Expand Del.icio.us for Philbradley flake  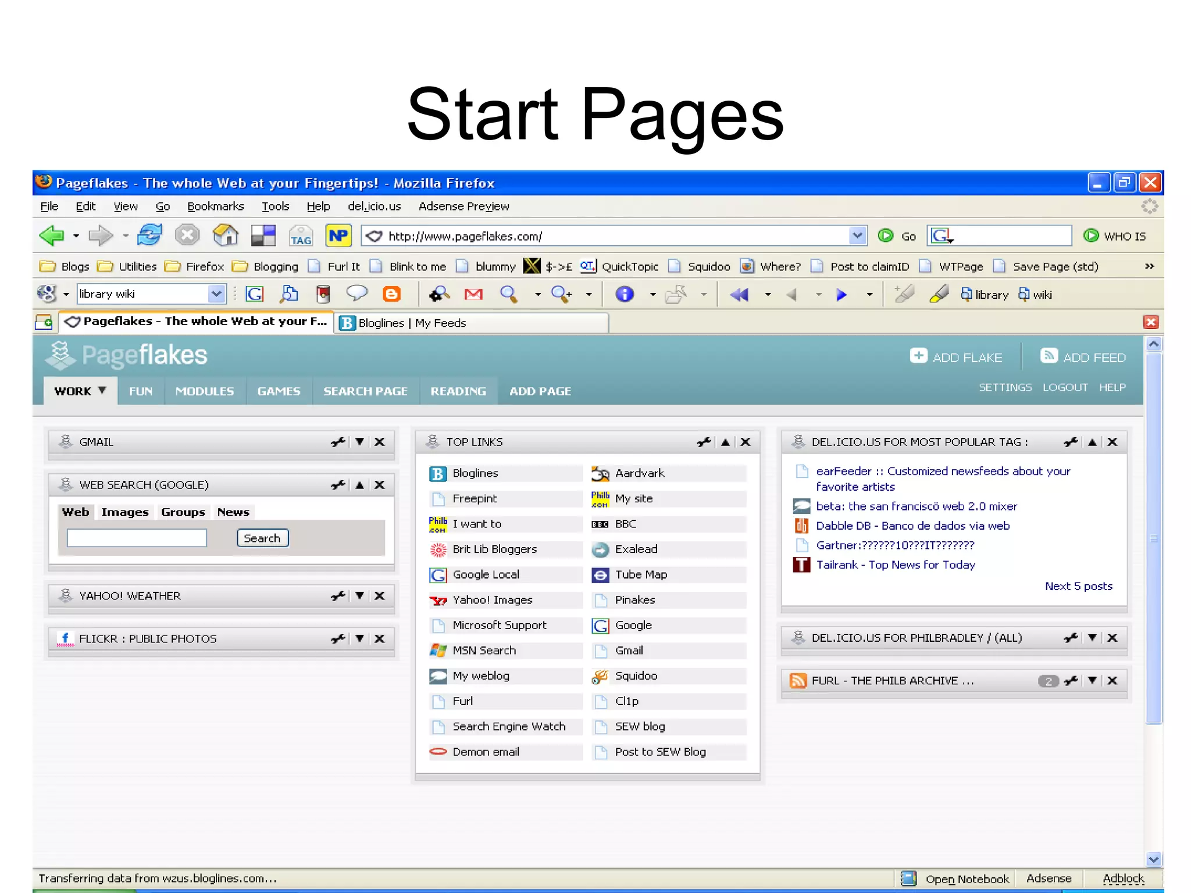coord(1092,638)
